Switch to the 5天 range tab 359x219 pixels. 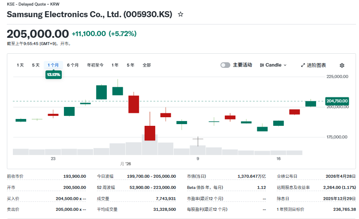click(36, 65)
